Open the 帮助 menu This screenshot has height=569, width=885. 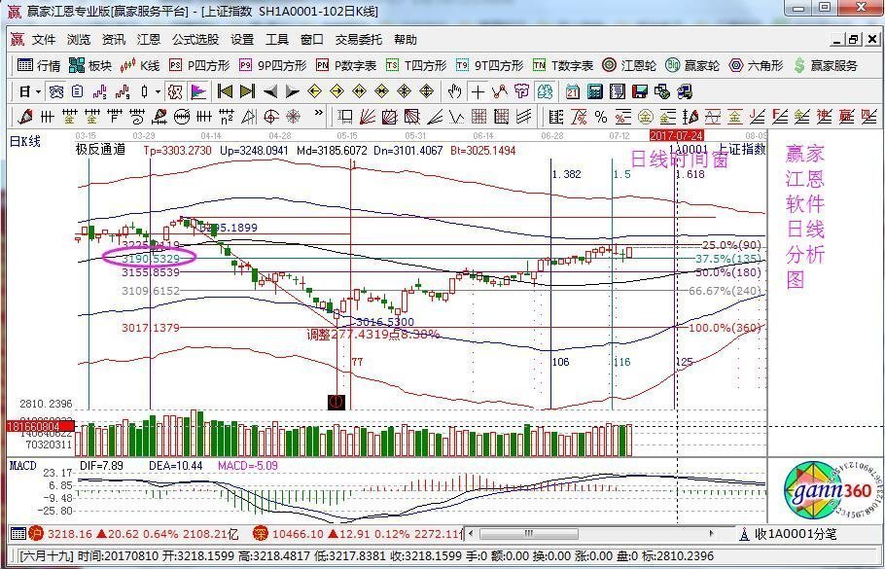pyautogui.click(x=406, y=40)
